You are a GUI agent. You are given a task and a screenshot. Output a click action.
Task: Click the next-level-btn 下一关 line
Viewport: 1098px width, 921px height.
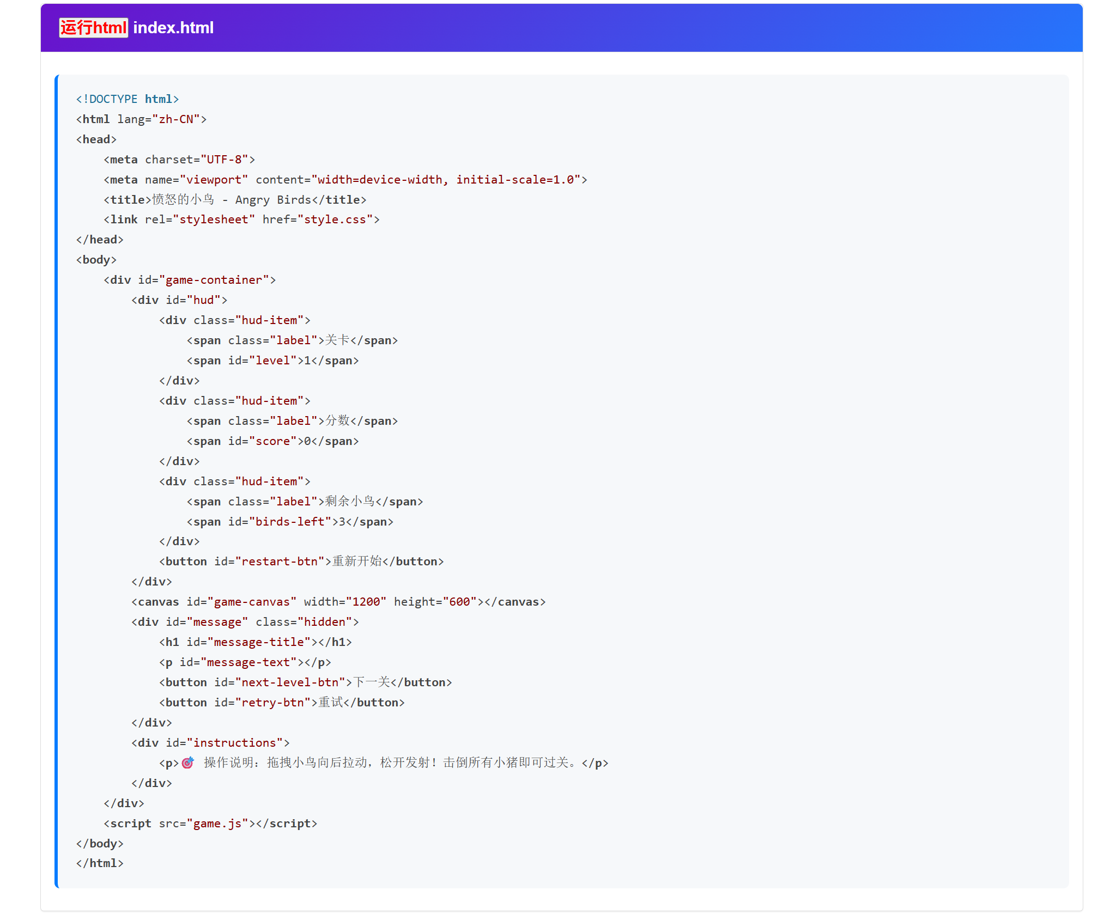(306, 682)
